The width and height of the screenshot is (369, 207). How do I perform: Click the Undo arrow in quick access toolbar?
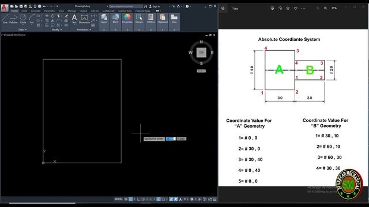(x=44, y=6)
